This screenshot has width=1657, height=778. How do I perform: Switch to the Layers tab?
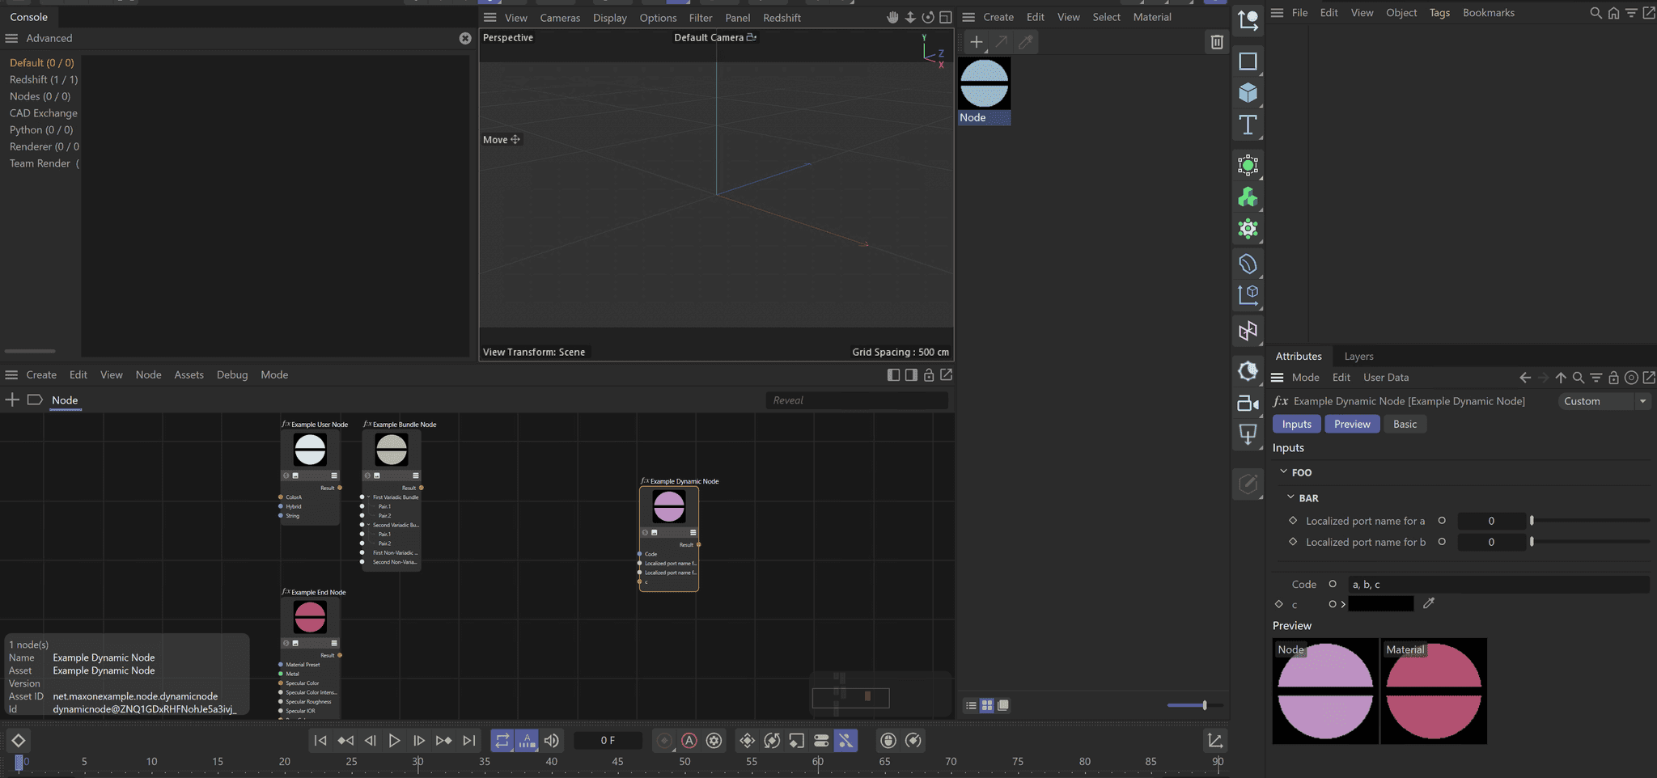(x=1358, y=357)
